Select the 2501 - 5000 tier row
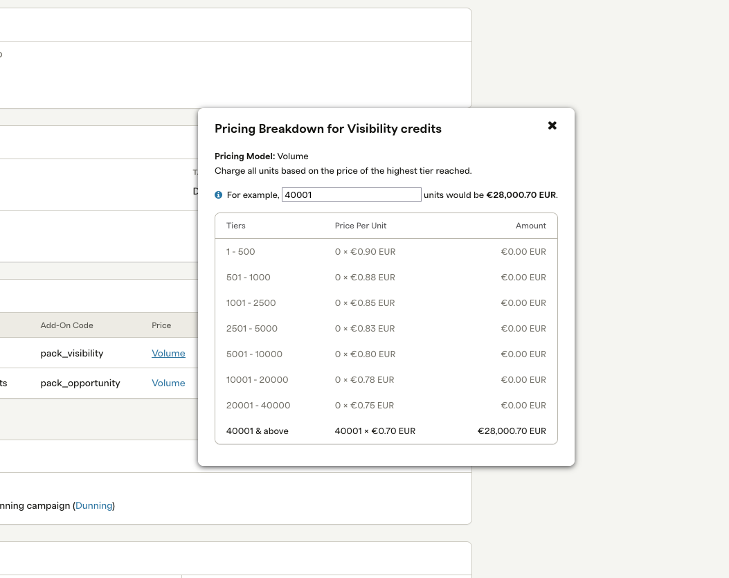Image resolution: width=729 pixels, height=578 pixels. (x=386, y=328)
